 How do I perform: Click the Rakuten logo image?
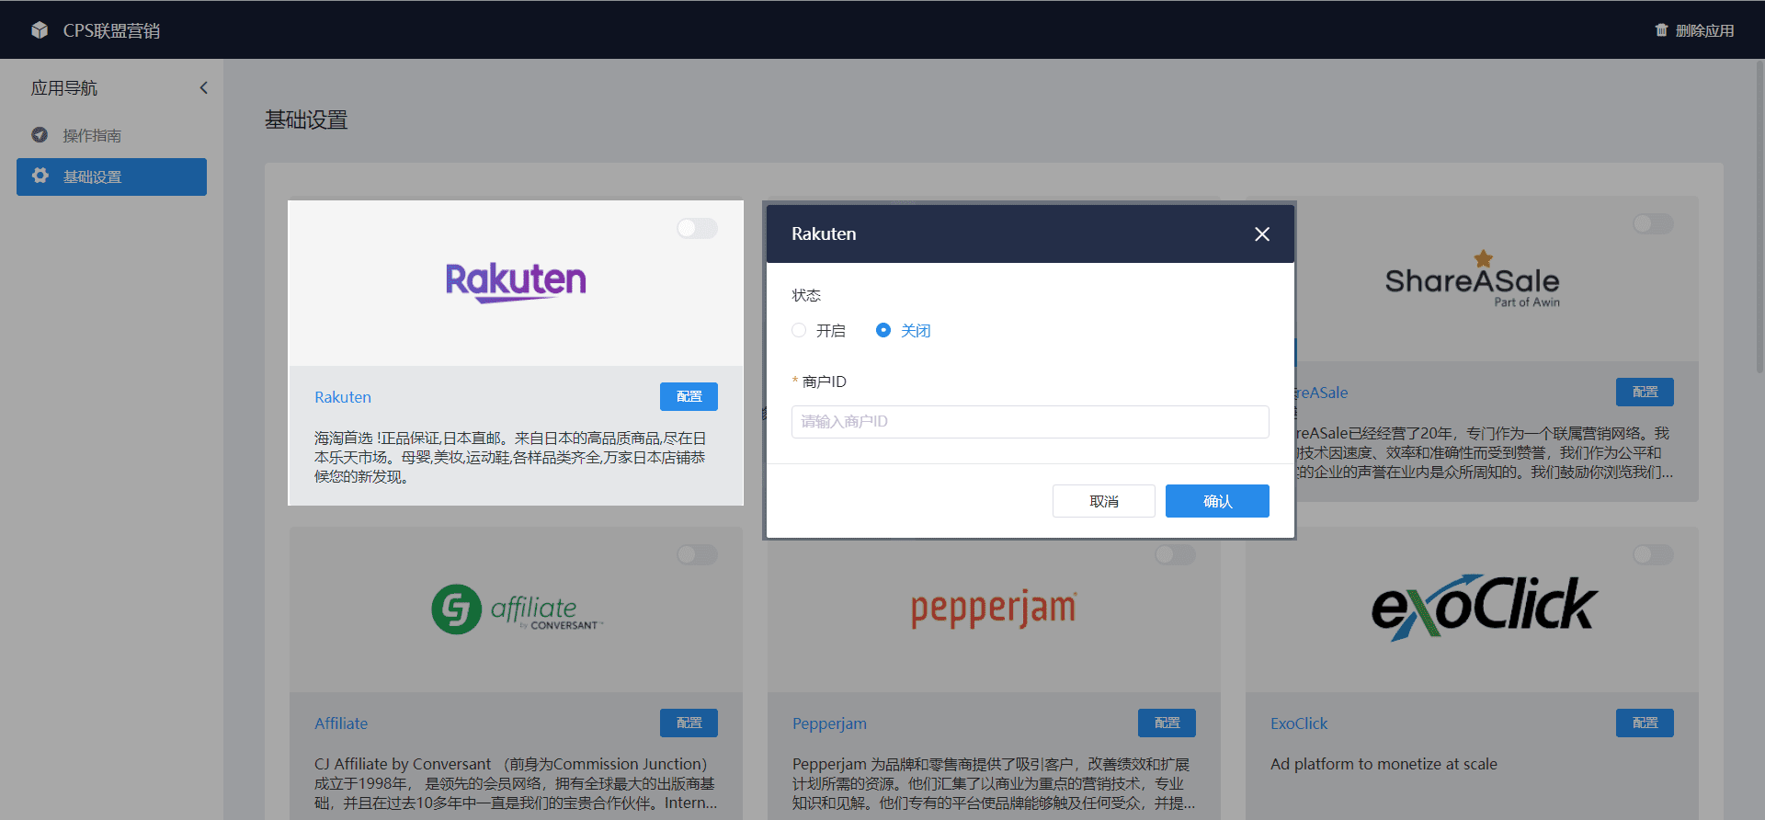[x=516, y=281]
